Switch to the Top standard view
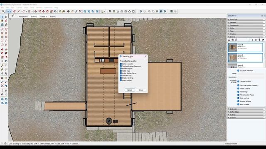This screenshot has width=266, height=149. [x=114, y=11]
